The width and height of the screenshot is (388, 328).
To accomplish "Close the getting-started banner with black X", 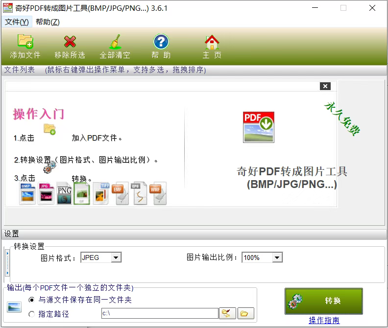I will tap(325, 86).
